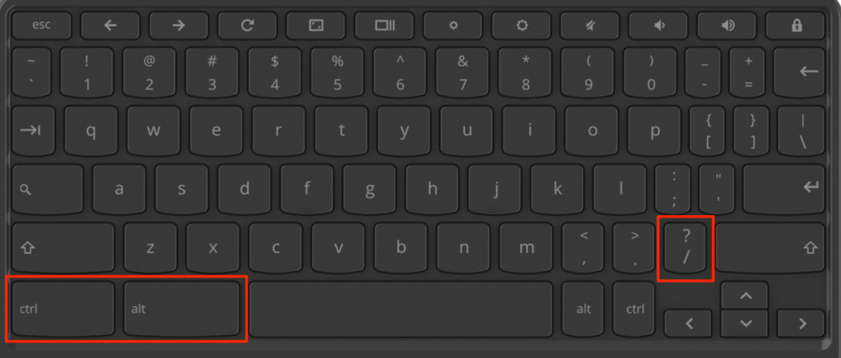
Task: Click the lock key
Action: pos(796,25)
